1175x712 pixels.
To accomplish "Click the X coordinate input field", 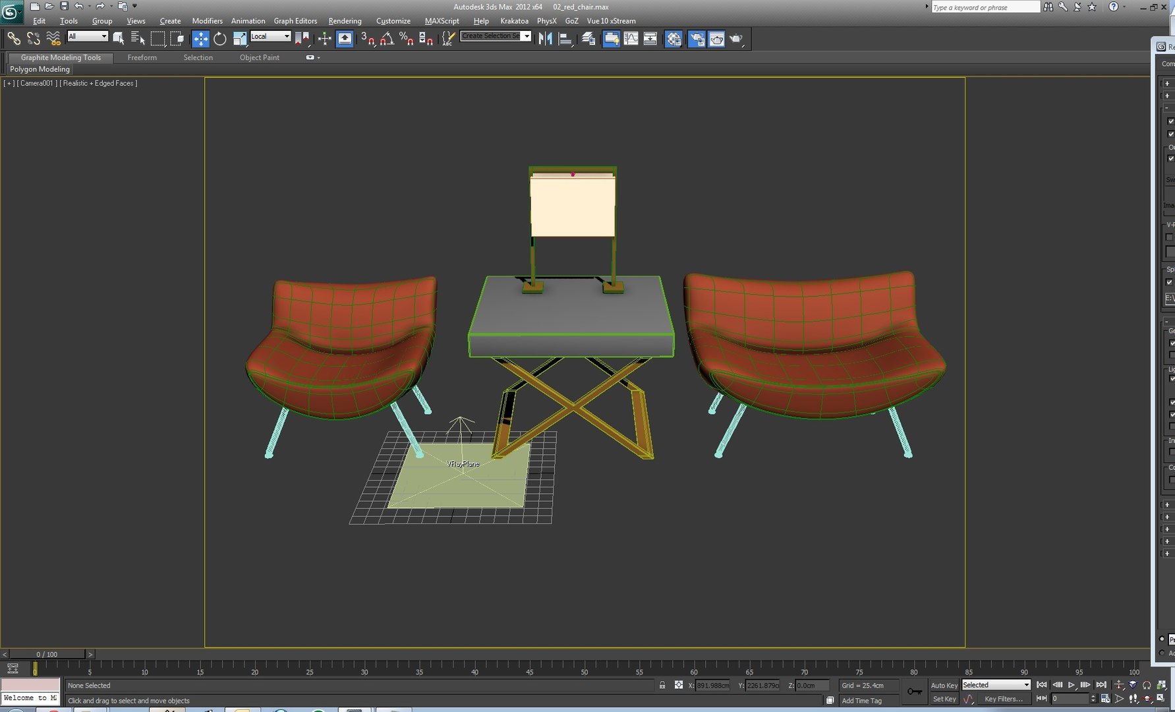I will tap(713, 686).
